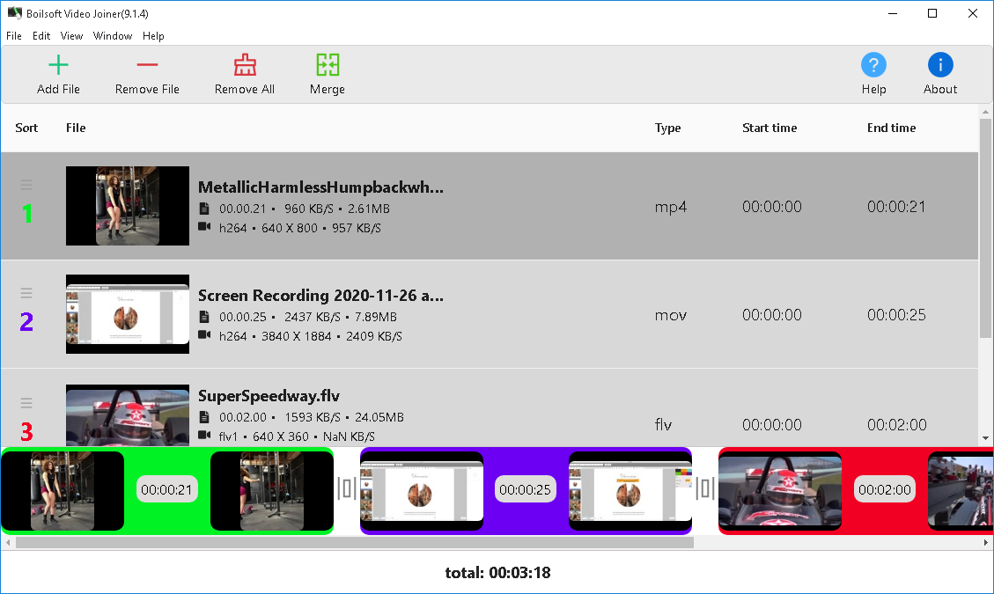Click the Sort column header
The width and height of the screenshot is (994, 594).
26,128
